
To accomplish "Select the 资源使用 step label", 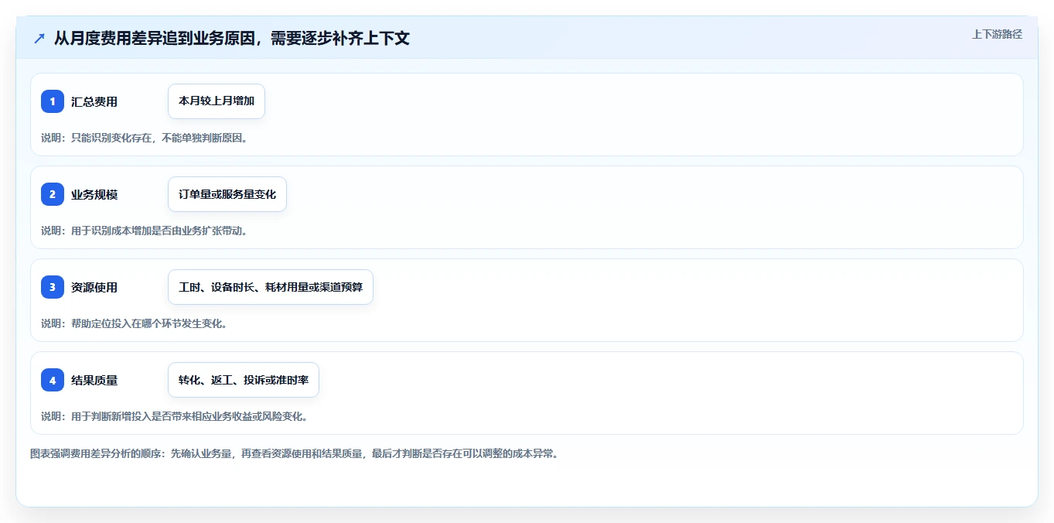I will point(94,287).
